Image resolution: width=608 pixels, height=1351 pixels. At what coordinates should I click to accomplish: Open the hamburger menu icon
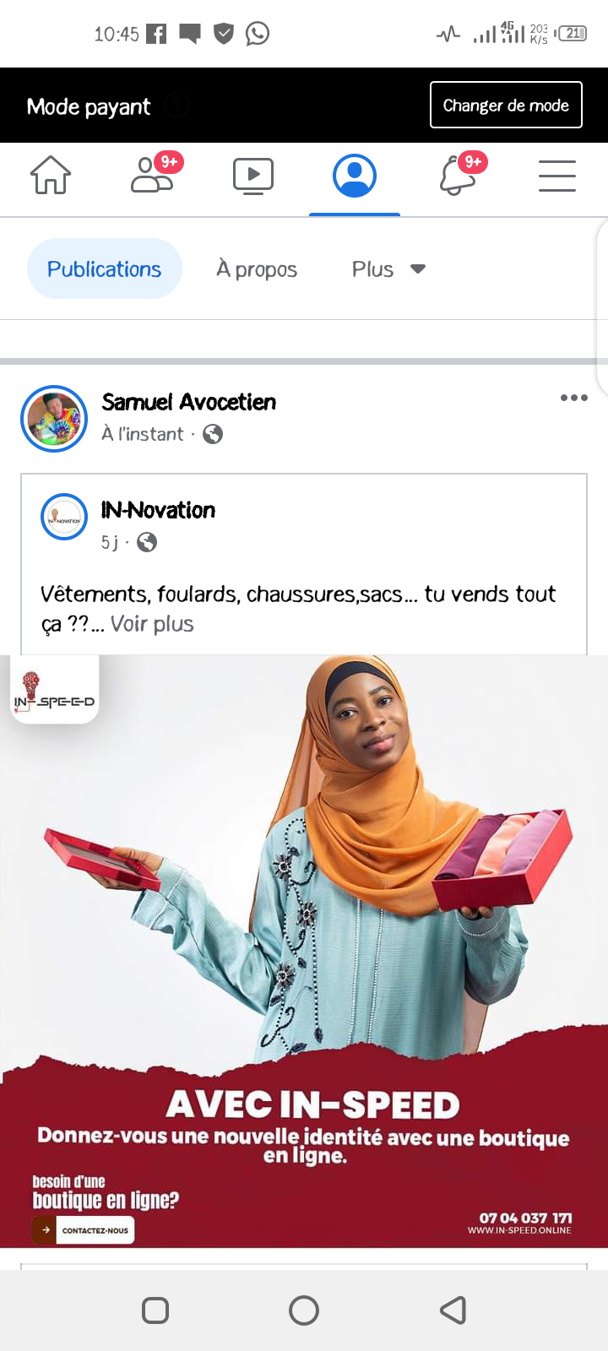tap(557, 176)
